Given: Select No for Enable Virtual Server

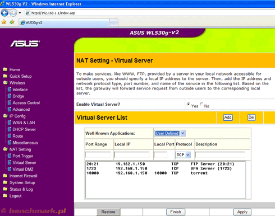Looking at the screenshot, I should tap(201, 104).
